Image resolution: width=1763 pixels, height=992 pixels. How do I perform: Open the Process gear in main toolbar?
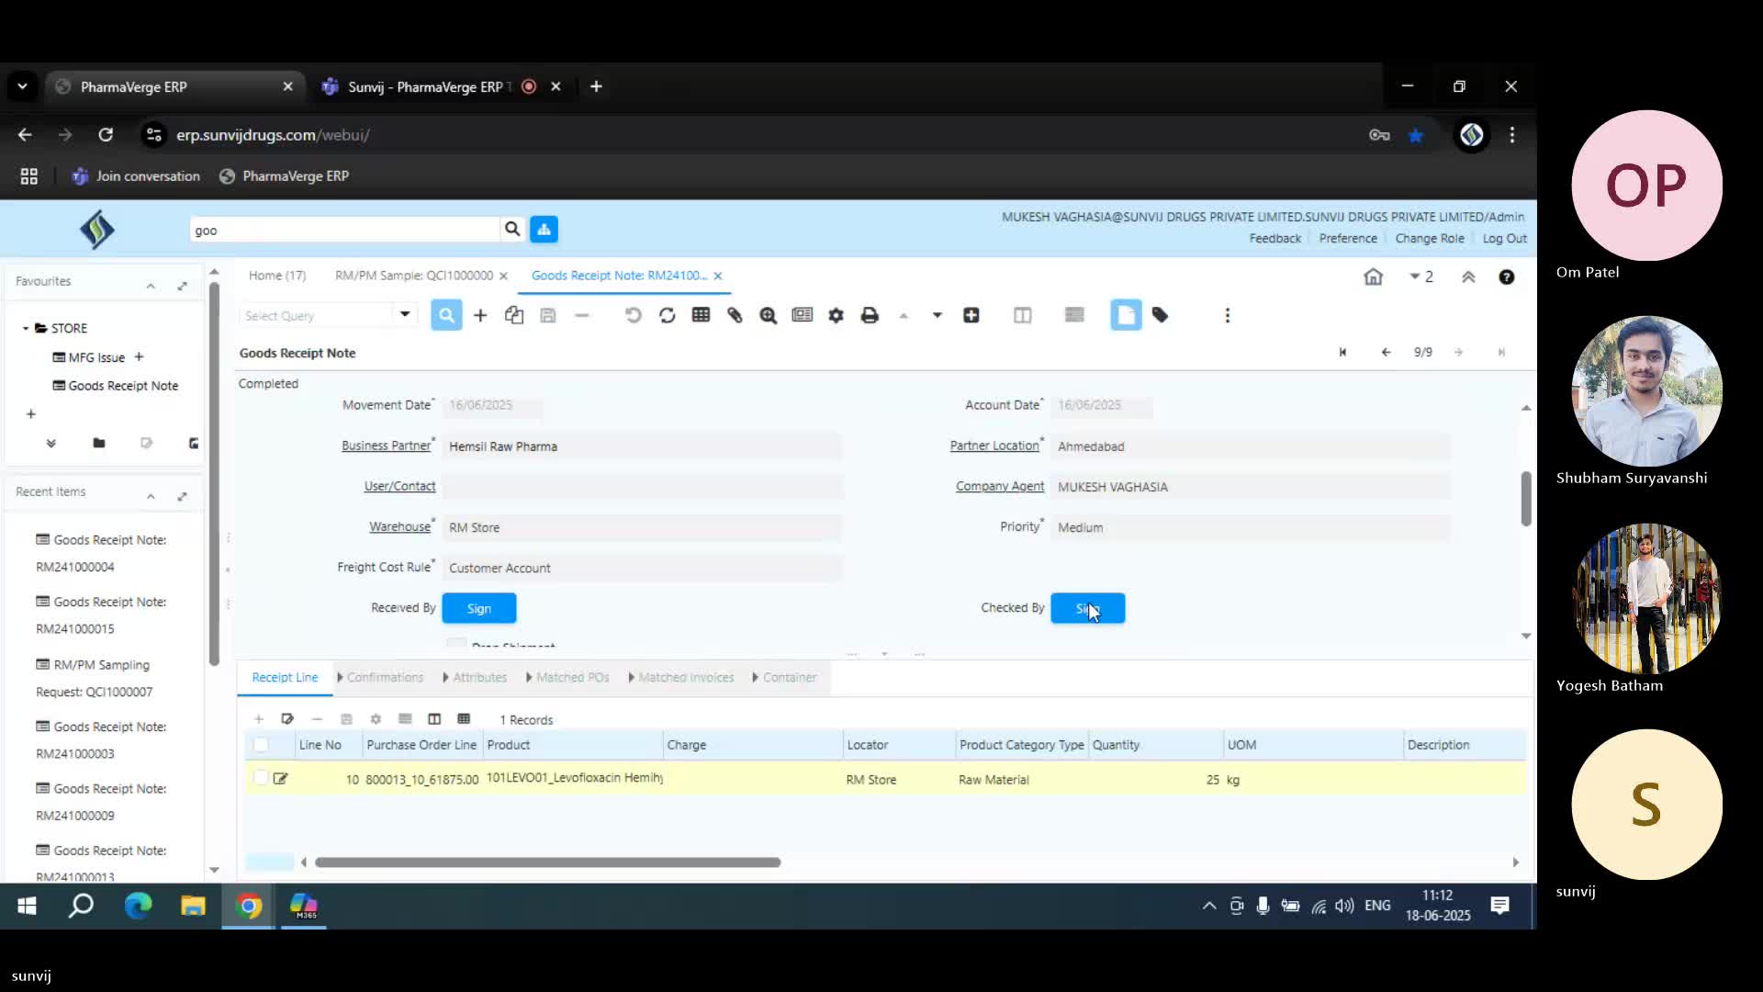tap(836, 315)
